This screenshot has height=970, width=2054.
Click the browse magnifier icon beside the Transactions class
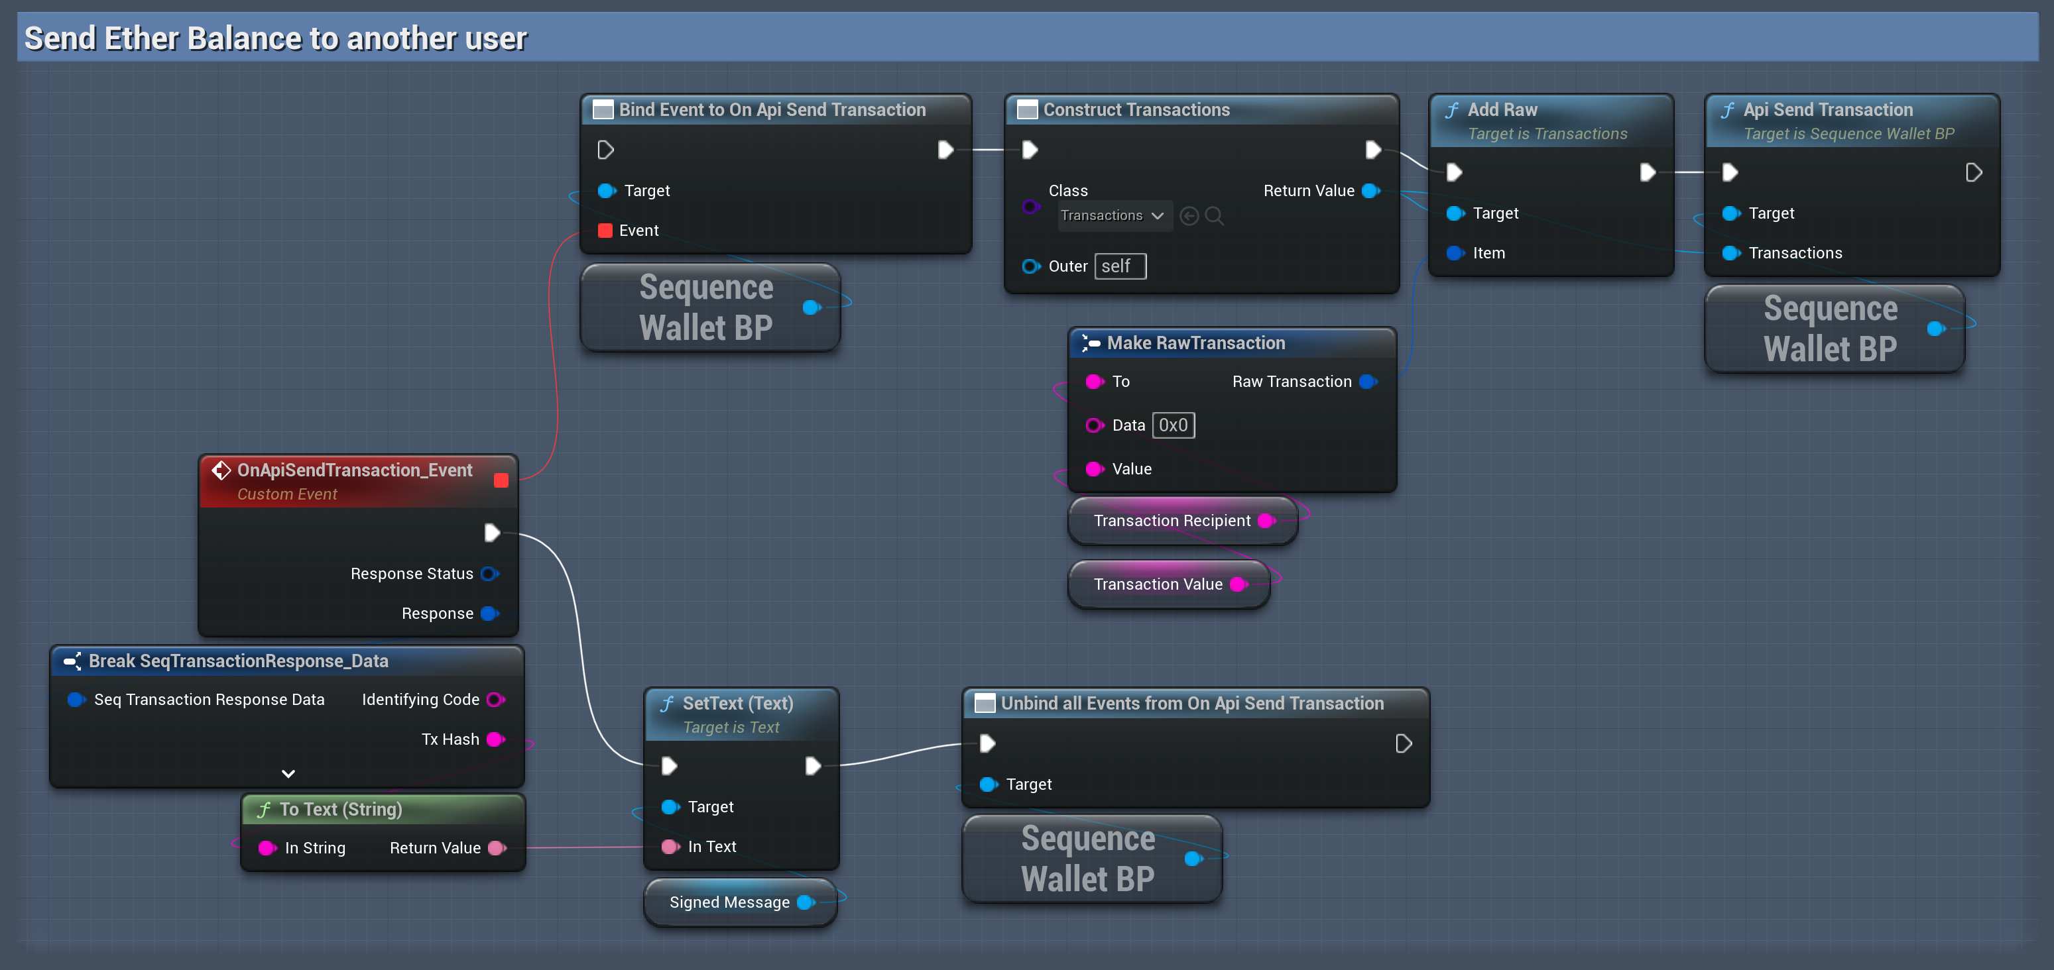coord(1215,216)
